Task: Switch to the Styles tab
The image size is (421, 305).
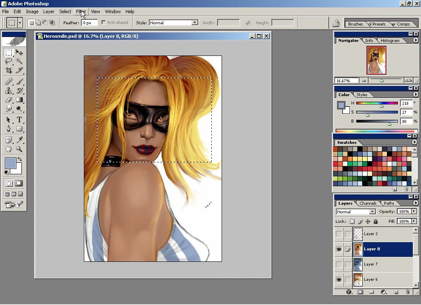Action: coord(362,95)
